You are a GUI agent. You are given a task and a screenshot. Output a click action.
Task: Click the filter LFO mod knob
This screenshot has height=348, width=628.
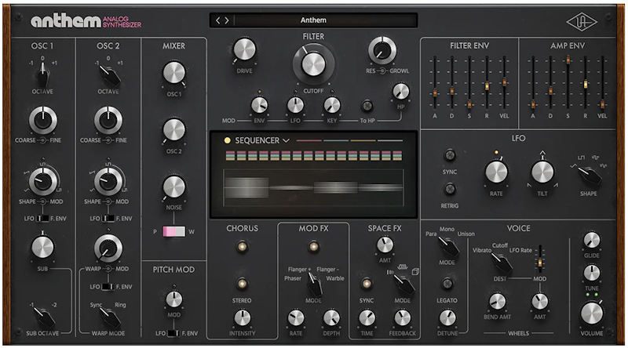click(x=295, y=106)
